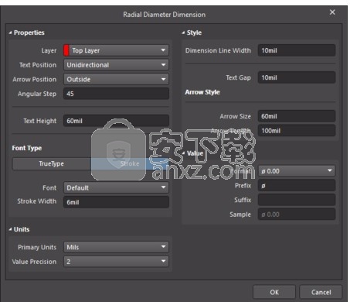The width and height of the screenshot is (350, 302).
Task: Open the Text Position dropdown
Action: point(116,65)
